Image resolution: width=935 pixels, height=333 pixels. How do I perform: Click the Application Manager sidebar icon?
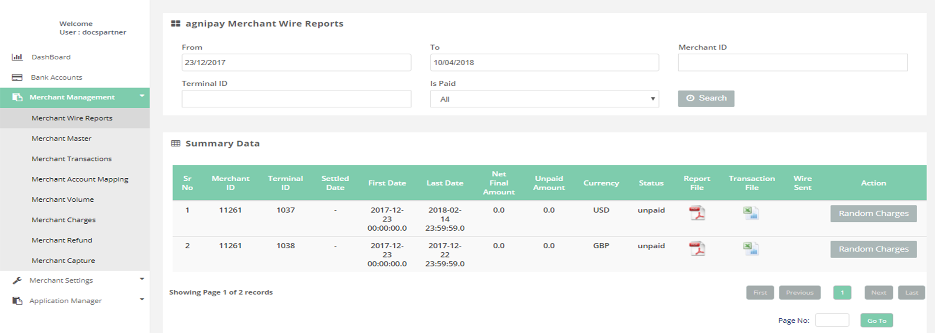point(17,301)
